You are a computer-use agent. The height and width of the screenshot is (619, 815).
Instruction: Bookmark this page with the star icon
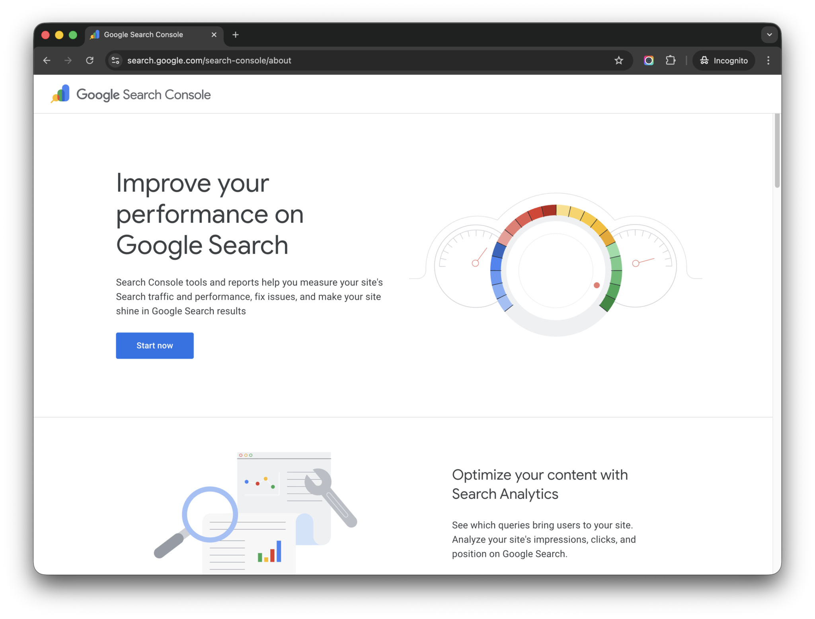[x=618, y=60]
